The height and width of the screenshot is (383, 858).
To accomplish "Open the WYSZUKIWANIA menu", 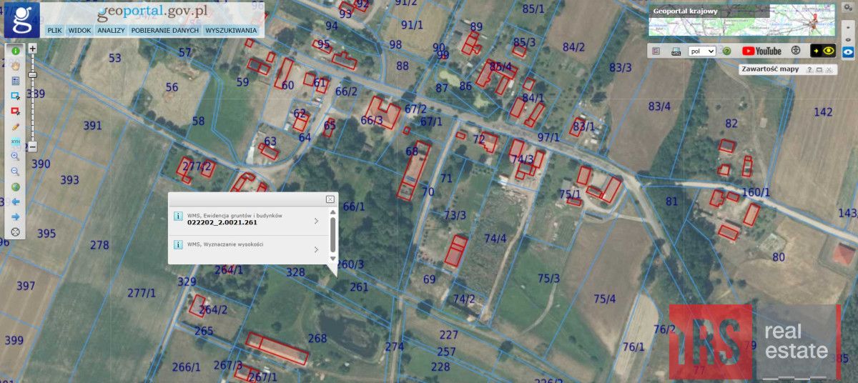I will click(231, 31).
